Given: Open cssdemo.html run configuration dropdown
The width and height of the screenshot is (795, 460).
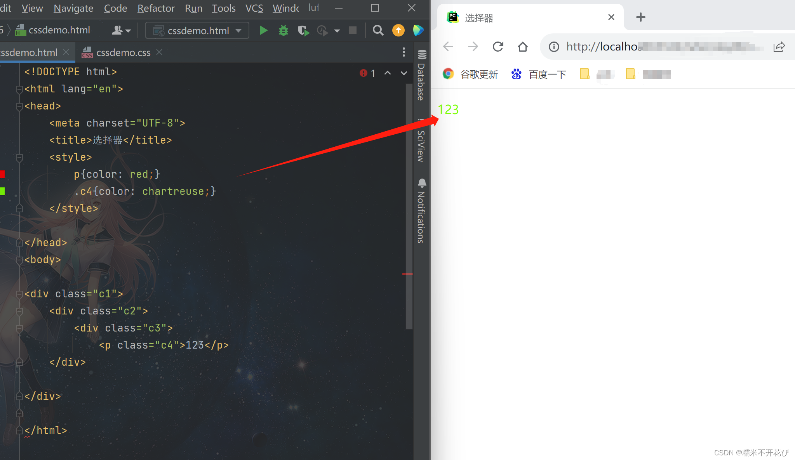Looking at the screenshot, I should [197, 30].
